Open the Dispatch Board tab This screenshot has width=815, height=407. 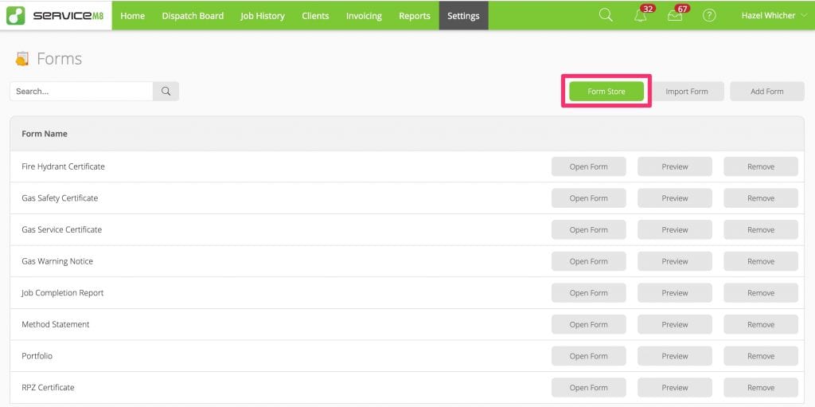tap(193, 16)
